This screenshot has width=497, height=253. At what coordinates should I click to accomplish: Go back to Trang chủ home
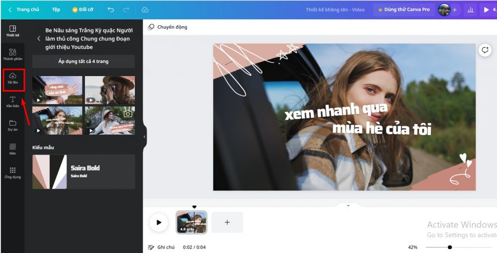coord(24,10)
